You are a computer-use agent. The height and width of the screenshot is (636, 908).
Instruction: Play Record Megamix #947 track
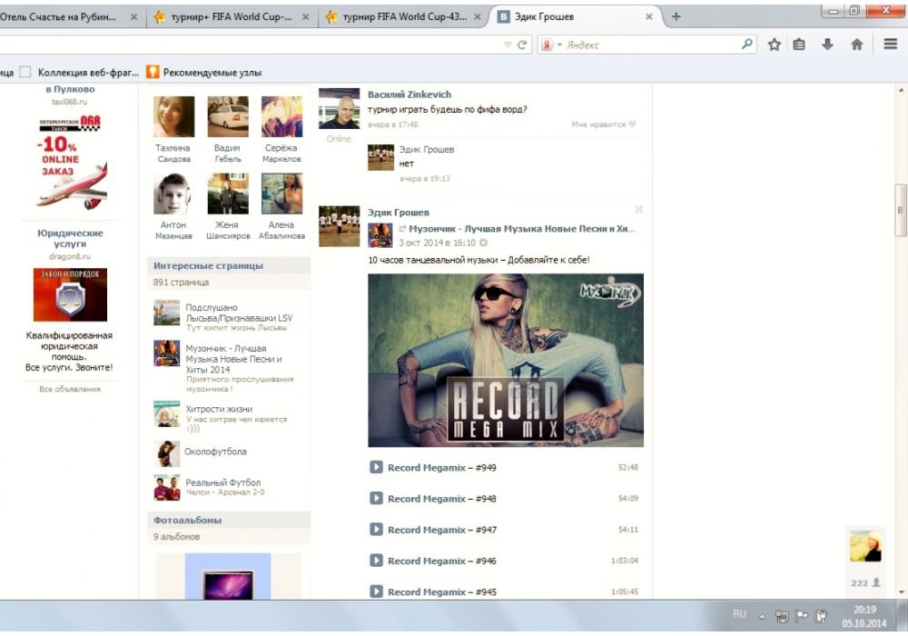tap(376, 529)
